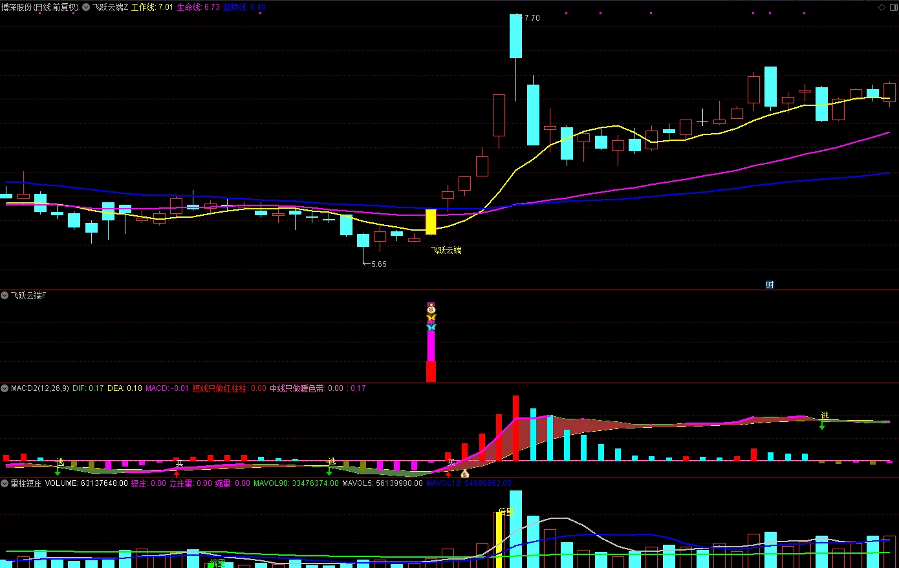Image resolution: width=899 pixels, height=568 pixels.
Task: Click the 博深股份(日线.前复权) title label
Action: [40, 7]
